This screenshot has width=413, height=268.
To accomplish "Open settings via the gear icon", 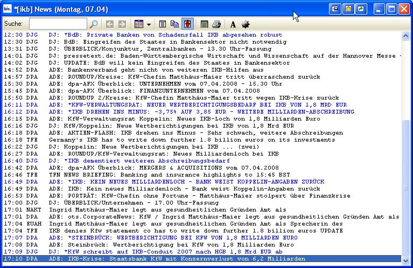I will coord(246,24).
